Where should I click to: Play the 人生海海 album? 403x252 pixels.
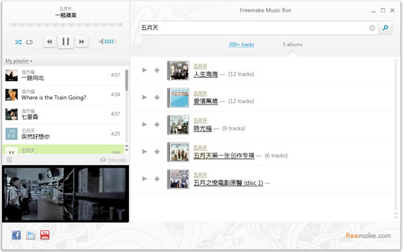click(x=144, y=70)
